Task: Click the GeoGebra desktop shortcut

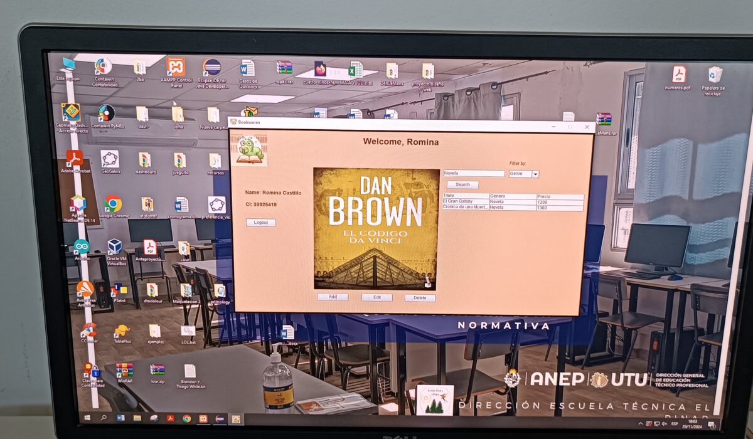Action: coord(110,159)
